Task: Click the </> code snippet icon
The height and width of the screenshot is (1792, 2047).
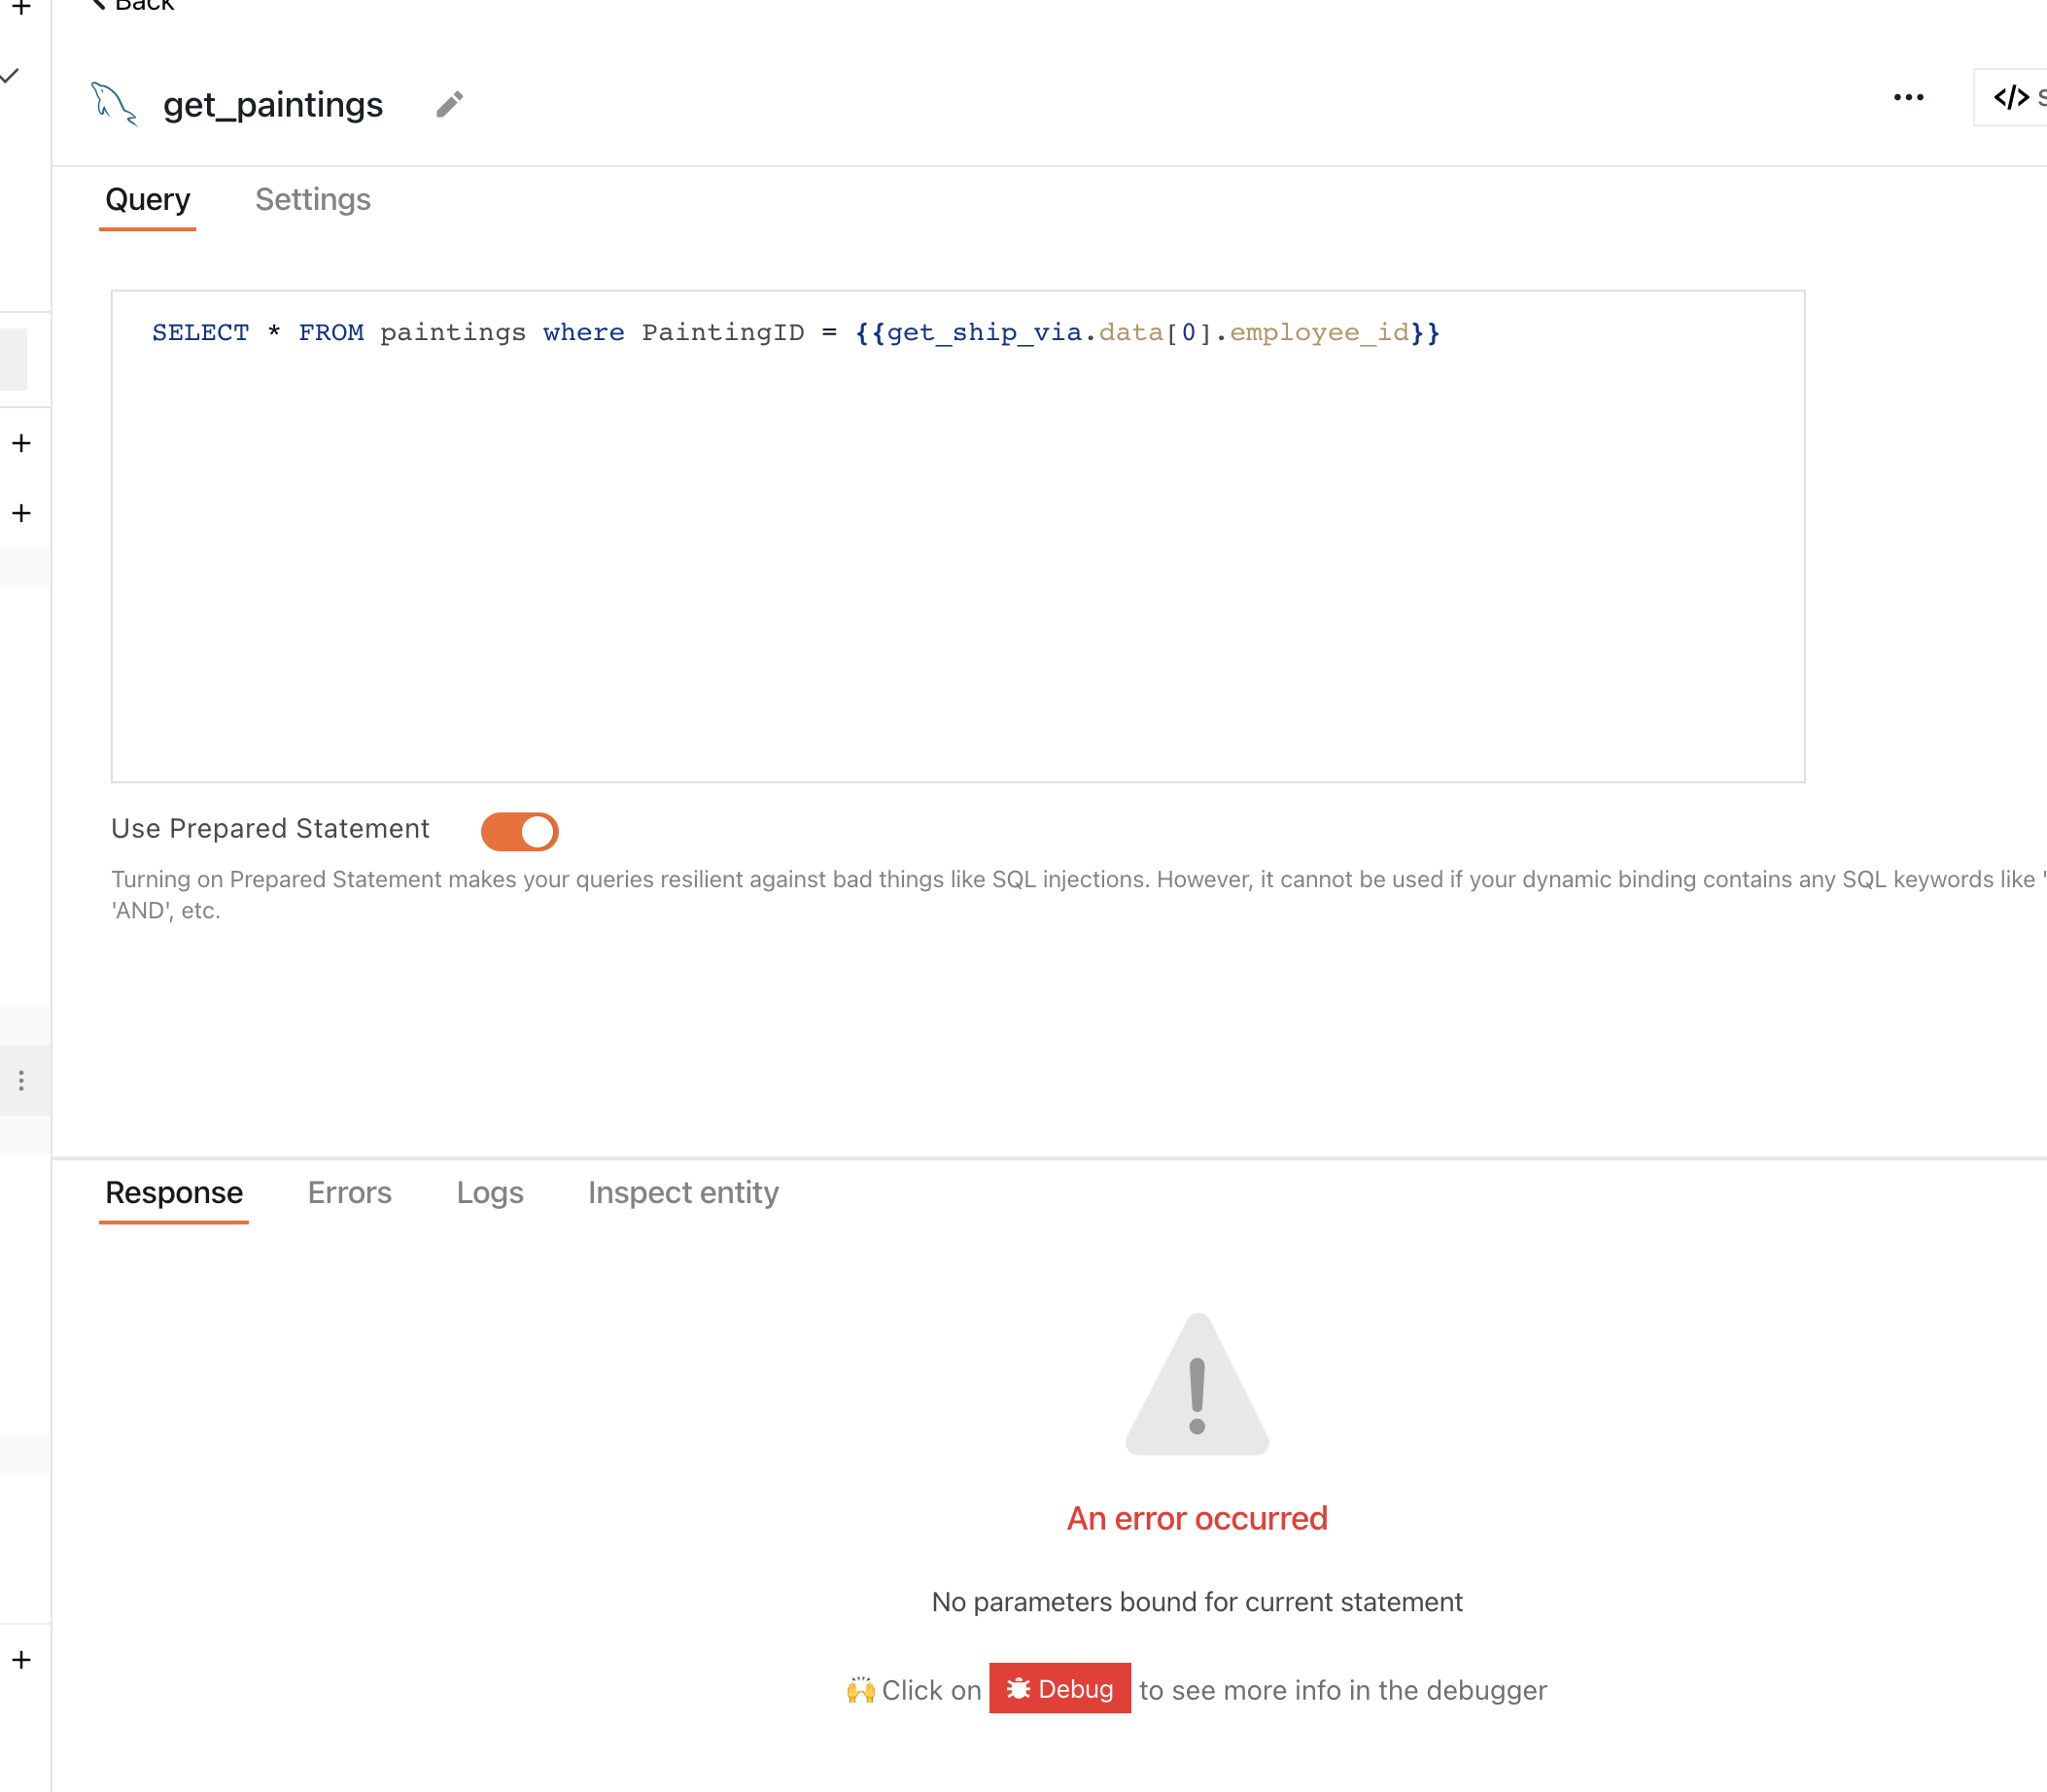Action: click(2010, 97)
